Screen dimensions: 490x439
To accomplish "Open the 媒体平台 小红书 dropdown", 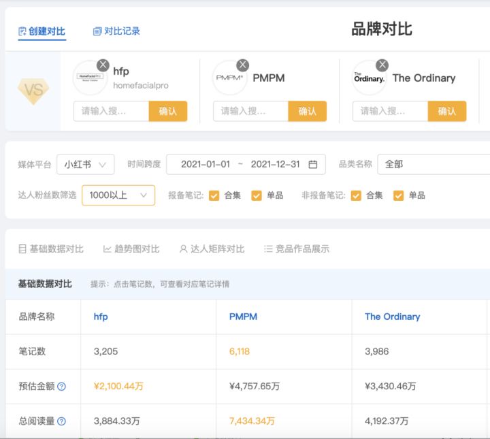I will [85, 164].
